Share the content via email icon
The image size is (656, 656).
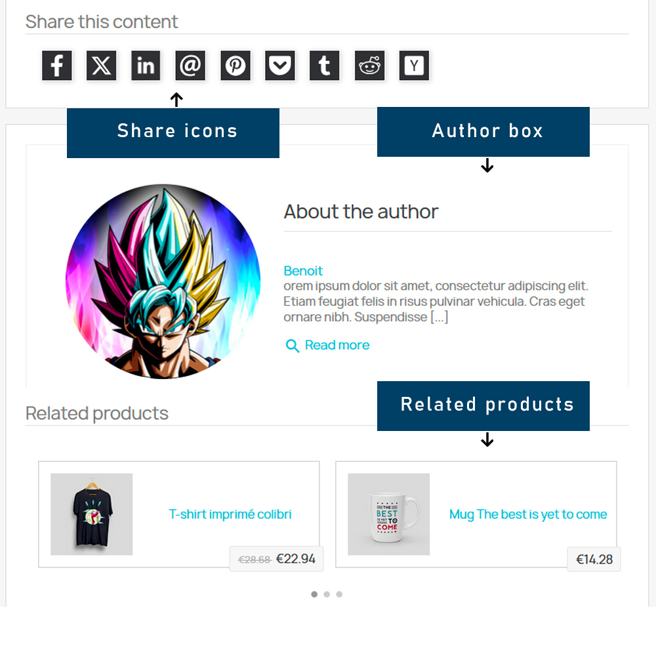(190, 66)
